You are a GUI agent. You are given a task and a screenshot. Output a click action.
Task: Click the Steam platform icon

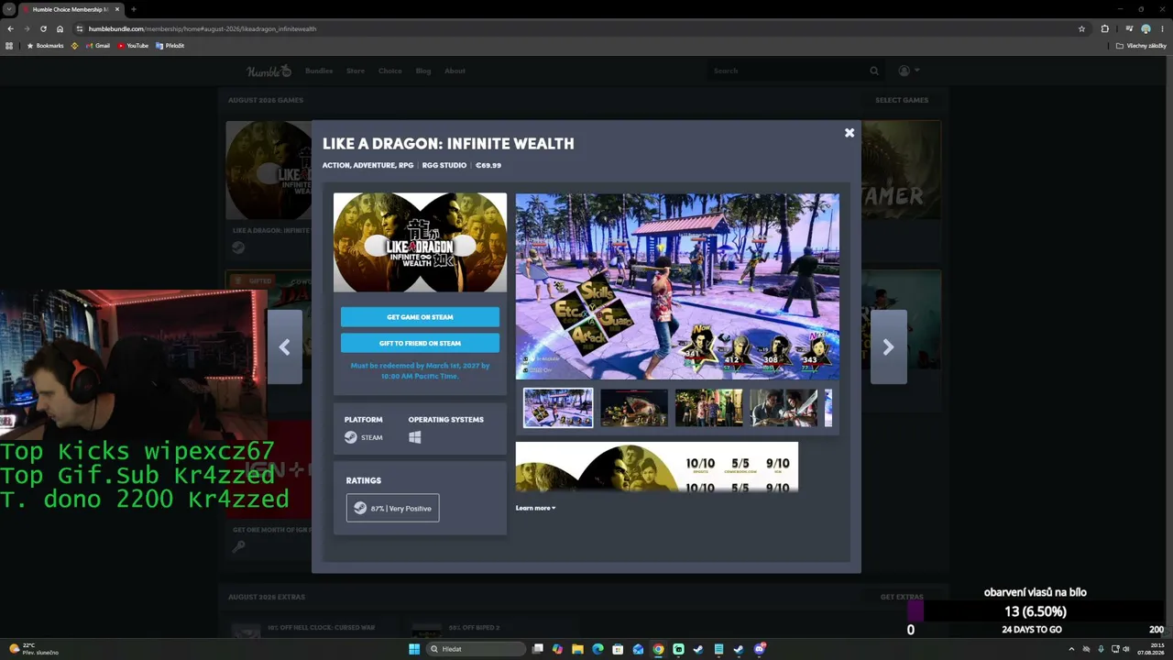coord(351,437)
